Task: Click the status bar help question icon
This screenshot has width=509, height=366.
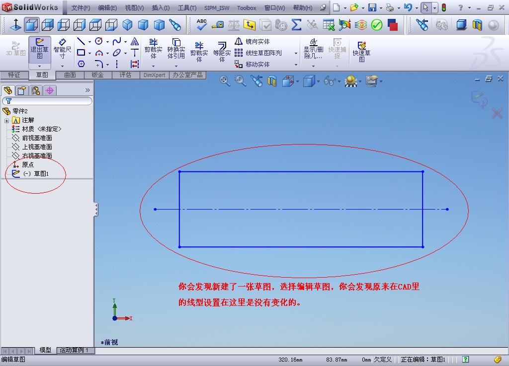Action: 465,359
